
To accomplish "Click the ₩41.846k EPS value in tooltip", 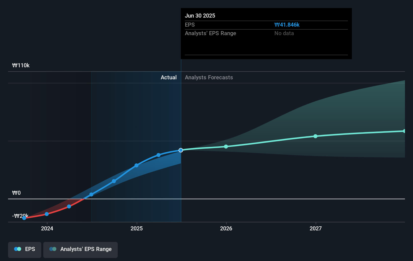I will pos(287,25).
